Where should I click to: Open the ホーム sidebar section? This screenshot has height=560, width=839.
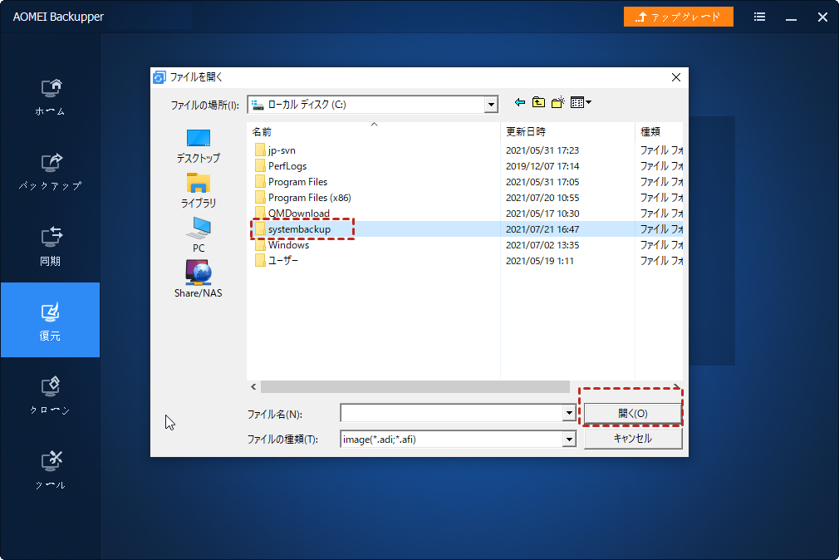tap(50, 97)
